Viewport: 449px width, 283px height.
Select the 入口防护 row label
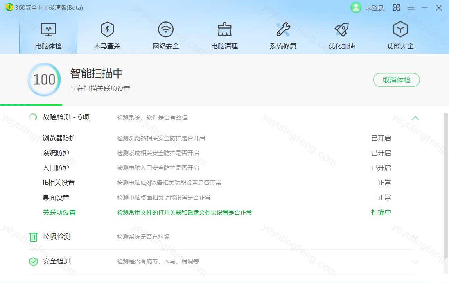(x=56, y=168)
